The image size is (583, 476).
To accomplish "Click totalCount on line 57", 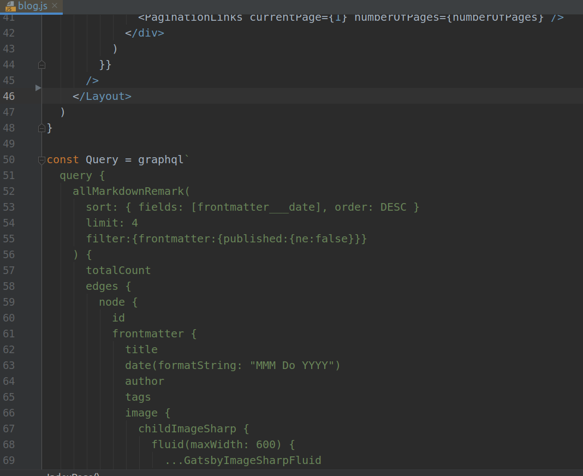I will (x=118, y=270).
